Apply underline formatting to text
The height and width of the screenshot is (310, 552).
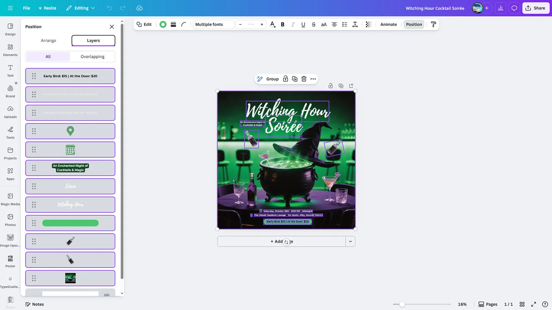303,24
